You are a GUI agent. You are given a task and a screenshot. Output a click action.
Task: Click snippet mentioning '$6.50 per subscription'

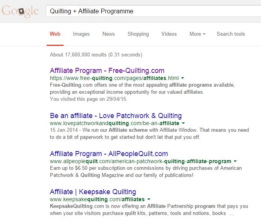146,172
